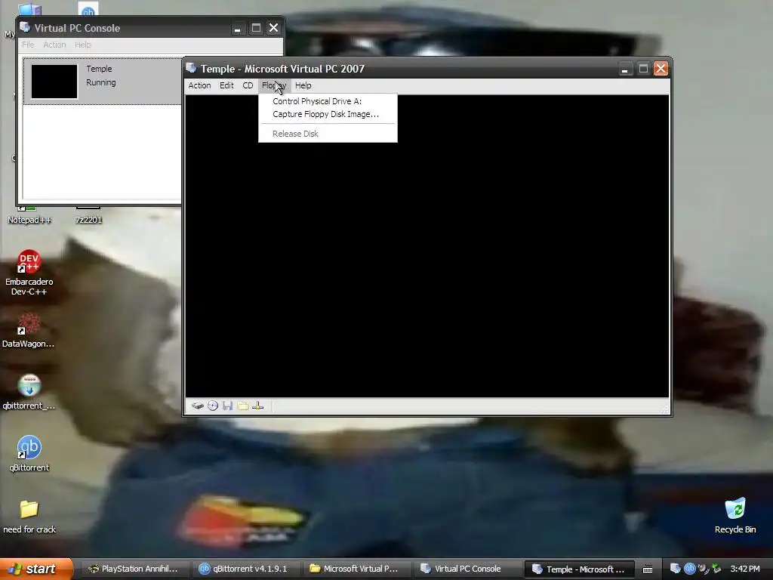Click Temple - Microsoft taskbar button
Image resolution: width=773 pixels, height=580 pixels.
pos(579,569)
